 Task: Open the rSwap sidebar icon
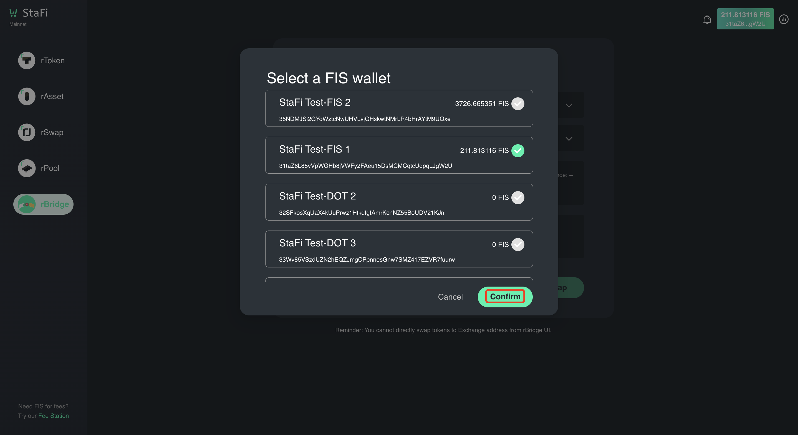pyautogui.click(x=27, y=132)
